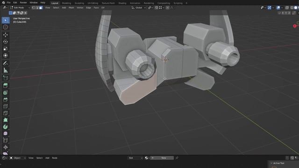Select the Knife tool

6,113
